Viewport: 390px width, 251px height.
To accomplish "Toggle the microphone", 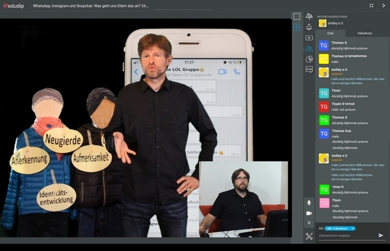I will click(x=309, y=203).
